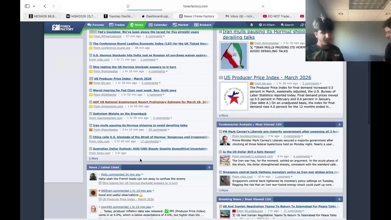The width and height of the screenshot is (391, 220).
Task: Click the yellow impact folder beside @Deltaone
Action: tap(91, 95)
